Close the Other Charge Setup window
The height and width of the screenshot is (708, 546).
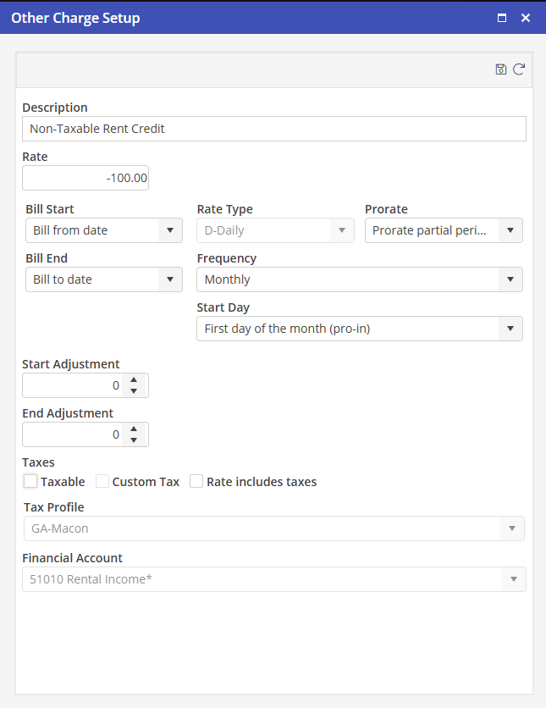tap(526, 18)
